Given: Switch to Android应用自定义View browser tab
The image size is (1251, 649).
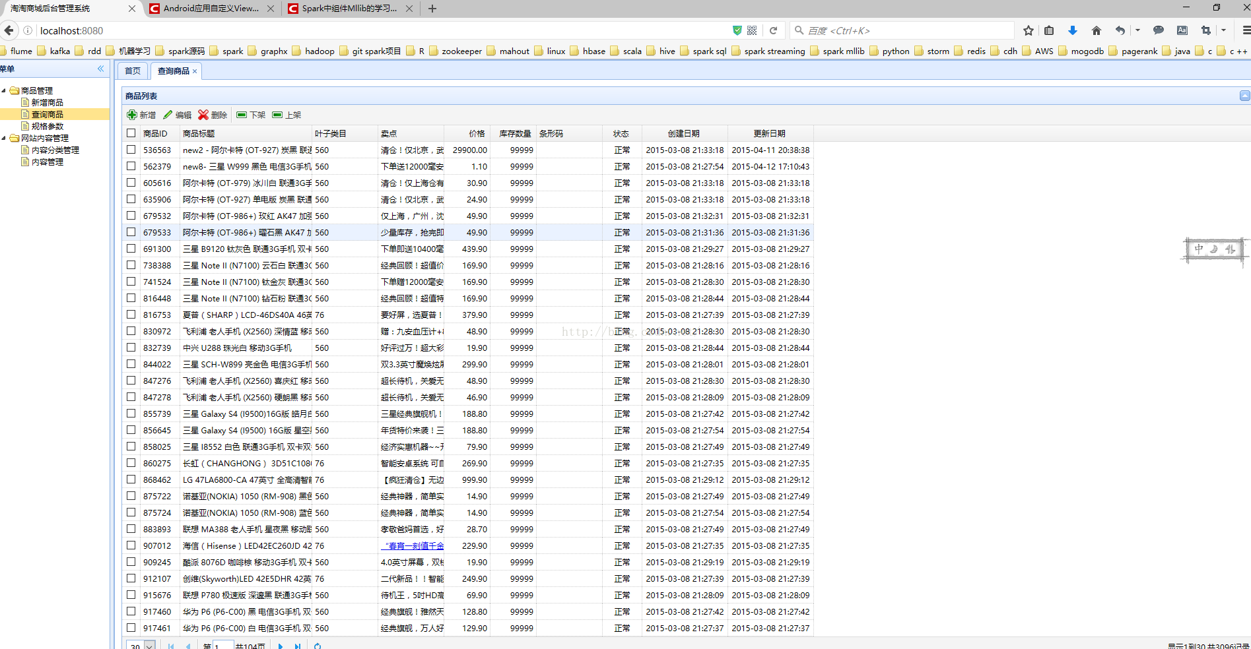Looking at the screenshot, I should [x=211, y=9].
